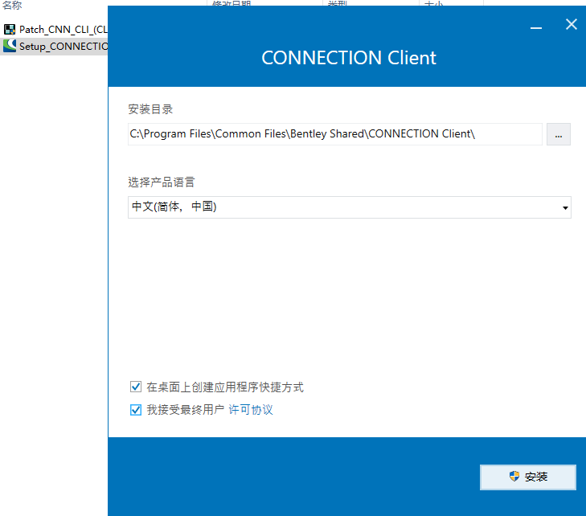Click the desktop shortcut label text

coord(225,387)
